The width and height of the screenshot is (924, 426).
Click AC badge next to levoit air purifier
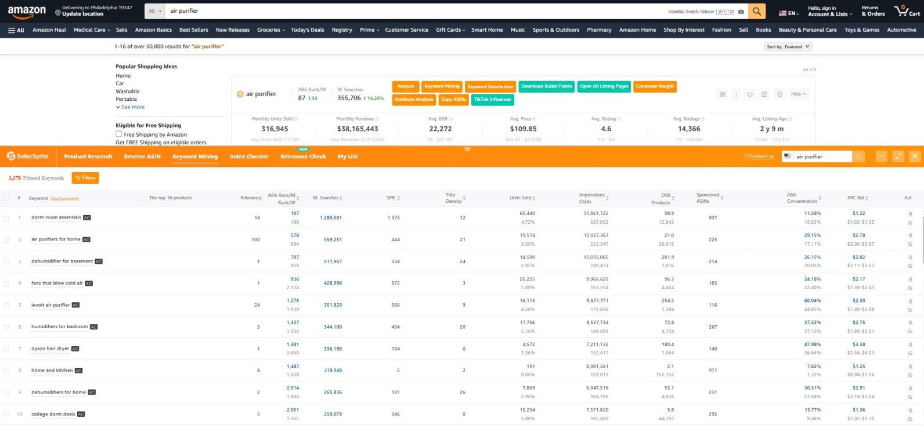coord(75,305)
